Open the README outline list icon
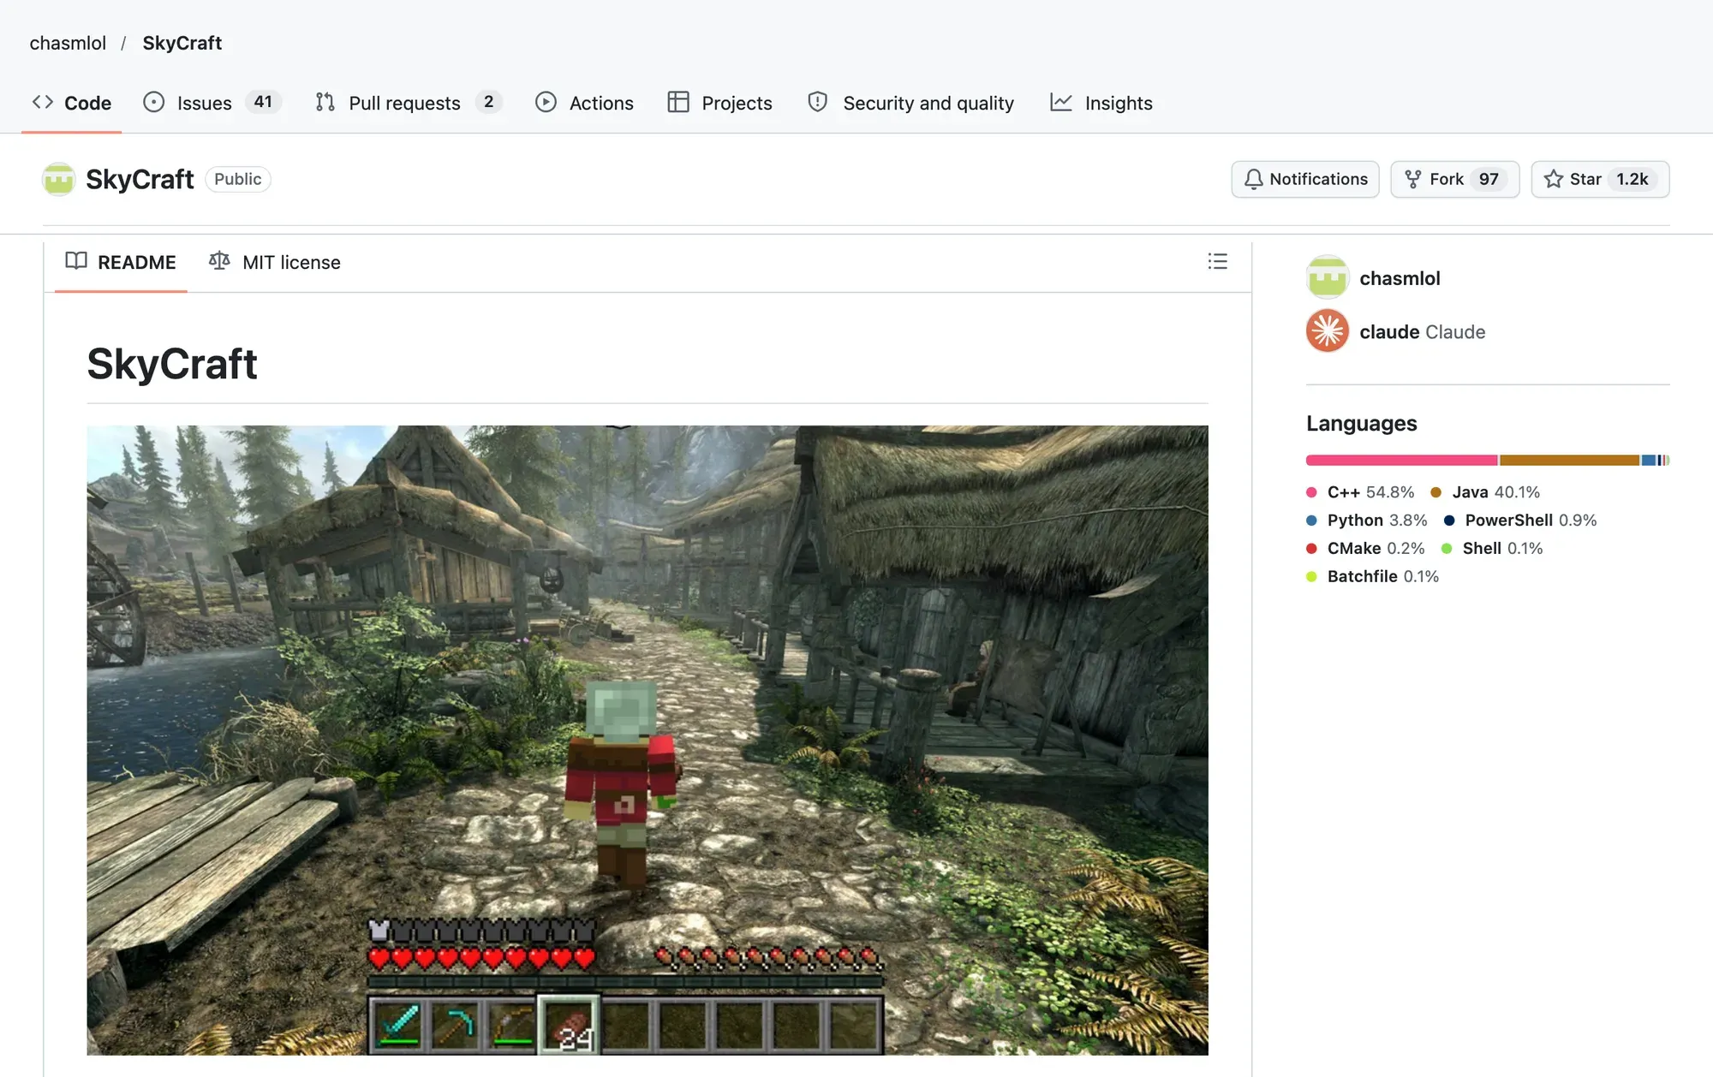 coord(1217,261)
